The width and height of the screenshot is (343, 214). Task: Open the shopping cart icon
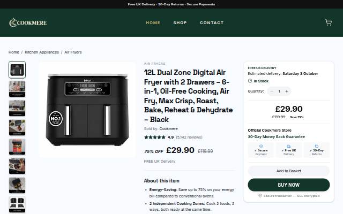point(329,22)
